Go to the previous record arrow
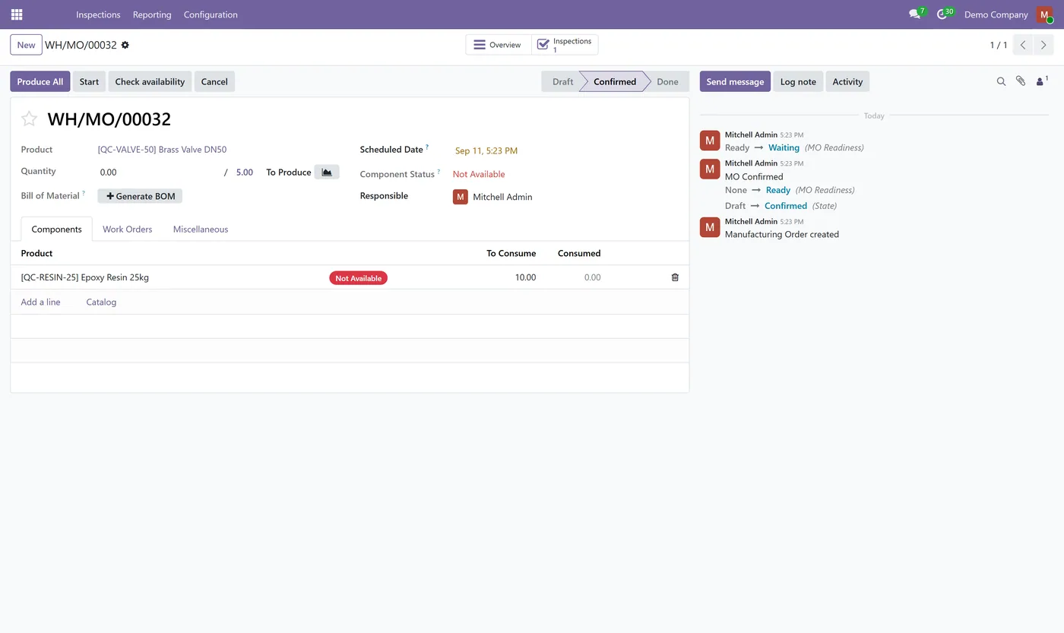Image resolution: width=1064 pixels, height=633 pixels. [x=1023, y=45]
